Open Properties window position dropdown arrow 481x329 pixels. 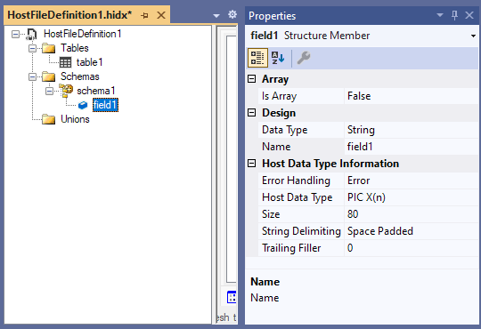[440, 15]
